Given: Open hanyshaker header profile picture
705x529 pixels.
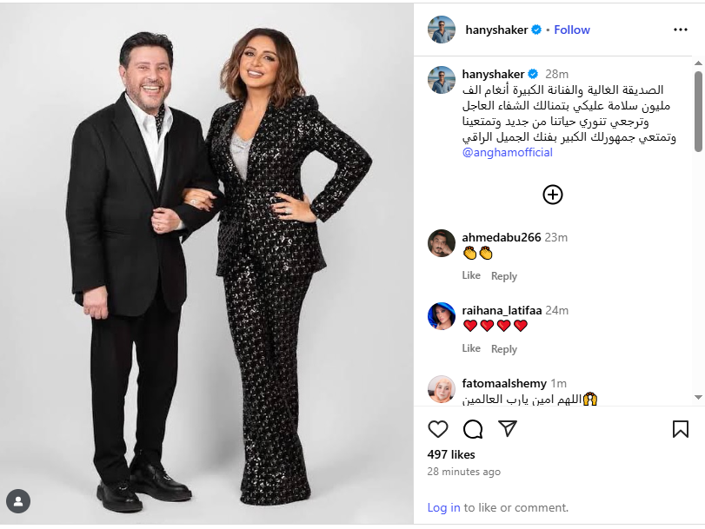Looking at the screenshot, I should (442, 30).
